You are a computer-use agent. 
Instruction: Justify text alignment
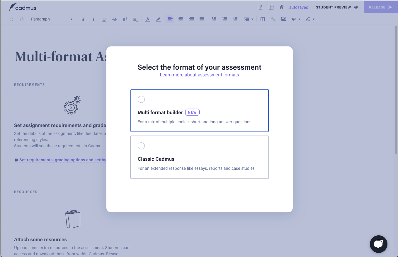202,19
